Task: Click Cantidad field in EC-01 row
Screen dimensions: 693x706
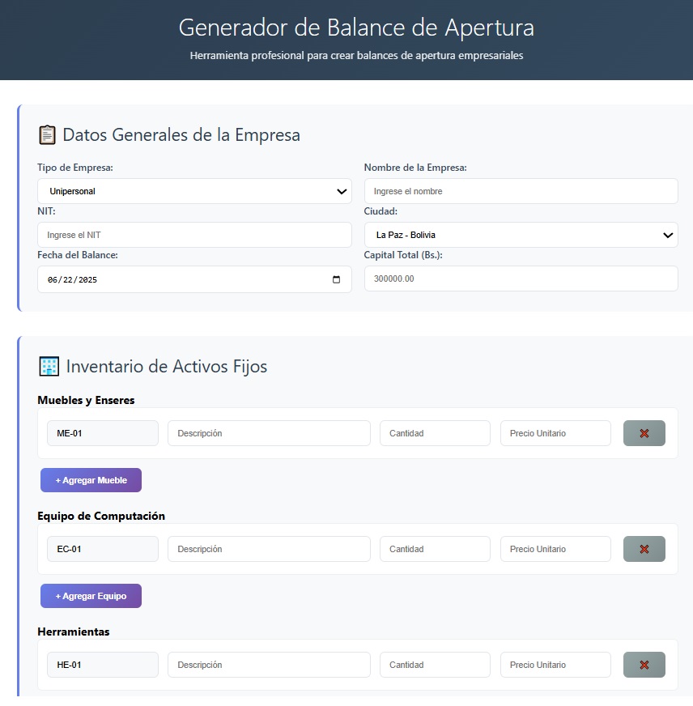Action: [x=435, y=549]
